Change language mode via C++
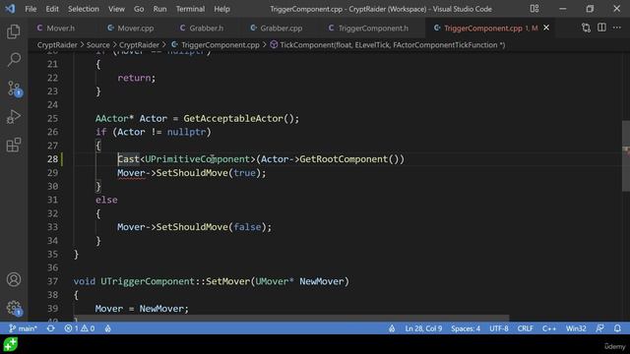 tap(549, 328)
